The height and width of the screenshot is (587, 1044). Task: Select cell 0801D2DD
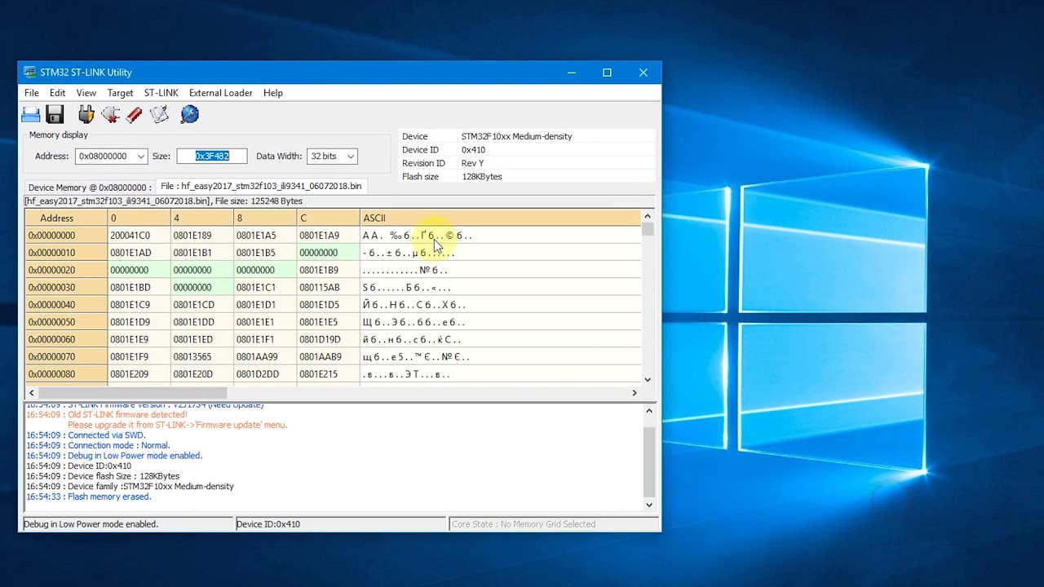[x=265, y=374]
